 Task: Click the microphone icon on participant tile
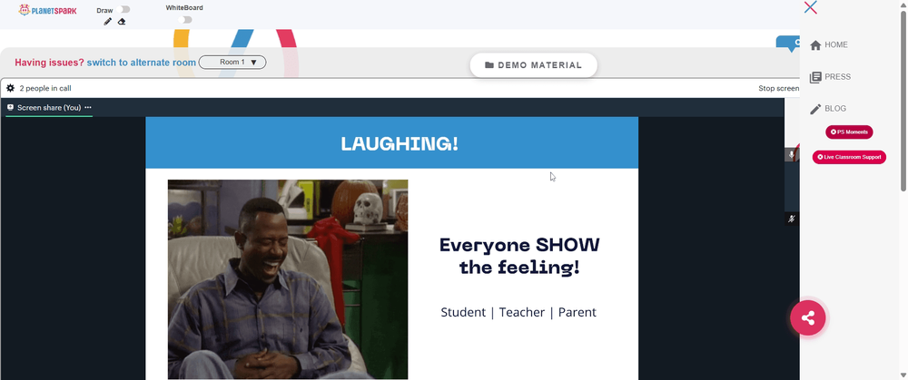pos(792,155)
